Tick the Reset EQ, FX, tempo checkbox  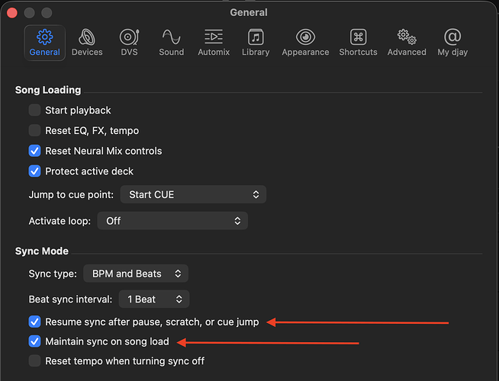[35, 130]
